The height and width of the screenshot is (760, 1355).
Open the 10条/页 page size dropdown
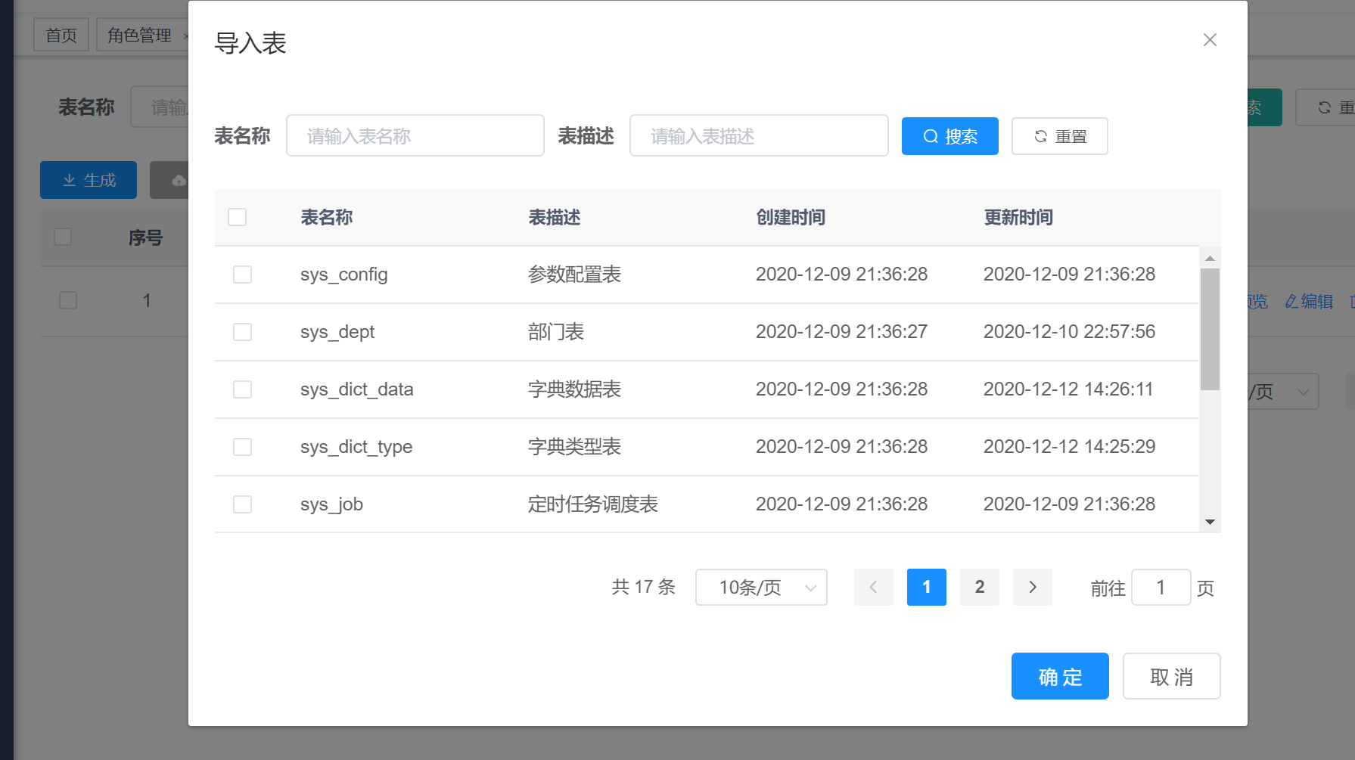[761, 588]
